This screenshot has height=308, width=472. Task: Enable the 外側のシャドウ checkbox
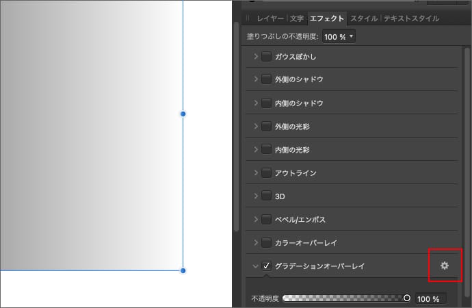point(266,79)
